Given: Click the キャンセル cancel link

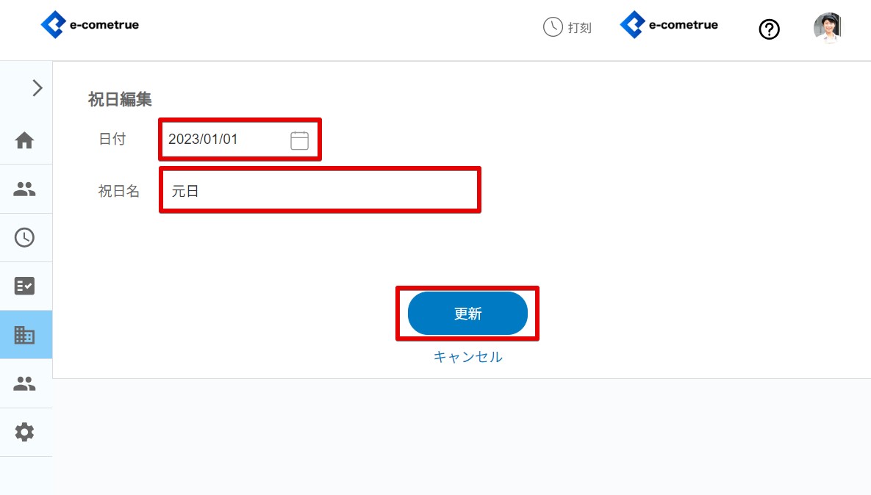Looking at the screenshot, I should [x=467, y=357].
